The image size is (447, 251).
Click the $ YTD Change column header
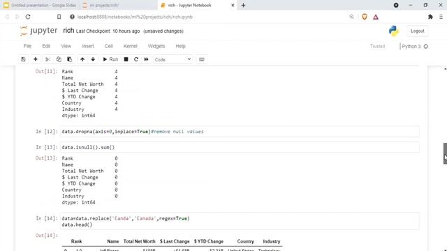point(209,241)
